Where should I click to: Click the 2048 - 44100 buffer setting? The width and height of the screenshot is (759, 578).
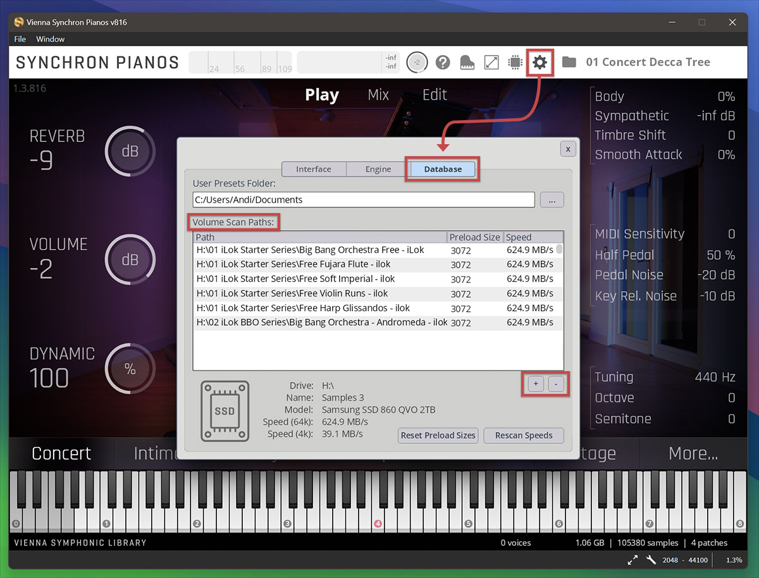point(685,560)
